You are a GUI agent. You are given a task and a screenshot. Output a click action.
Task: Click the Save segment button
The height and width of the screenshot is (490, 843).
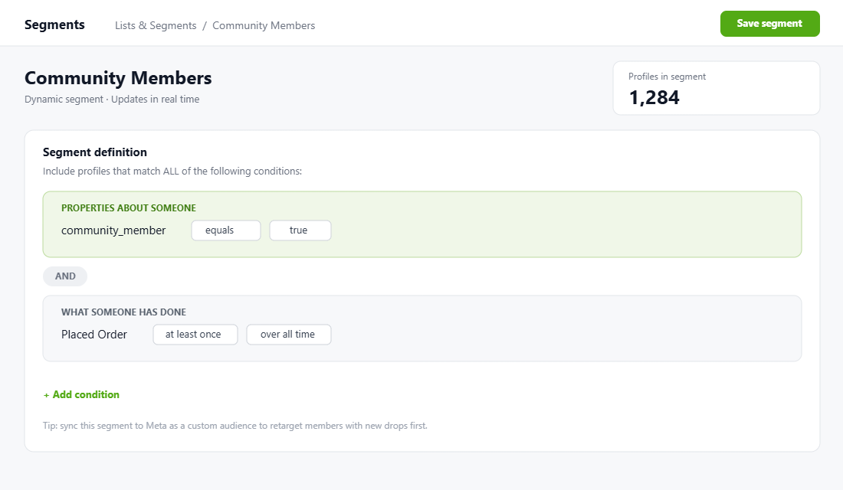pyautogui.click(x=769, y=24)
